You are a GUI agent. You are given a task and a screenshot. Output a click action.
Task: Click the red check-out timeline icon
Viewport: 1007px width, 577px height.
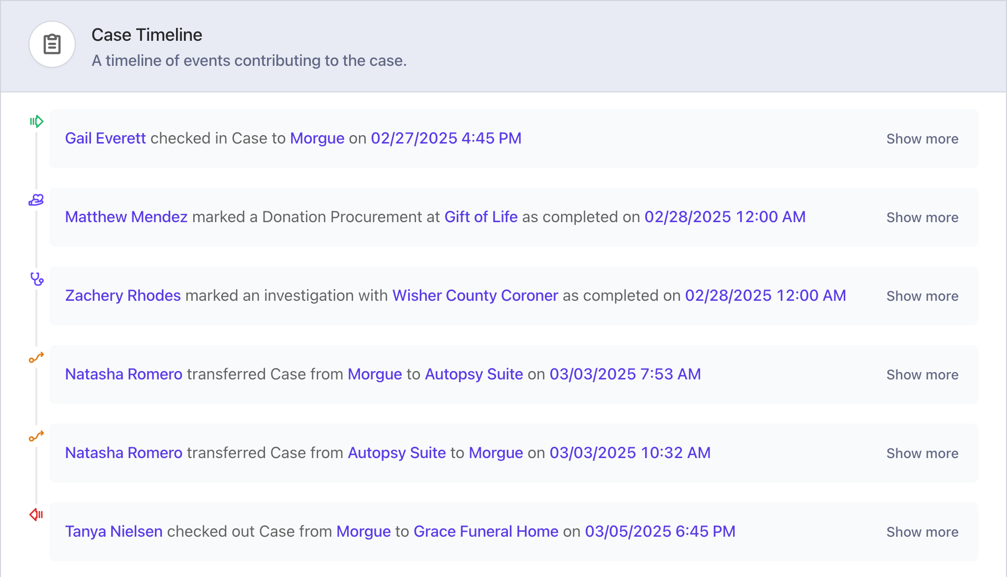(36, 515)
